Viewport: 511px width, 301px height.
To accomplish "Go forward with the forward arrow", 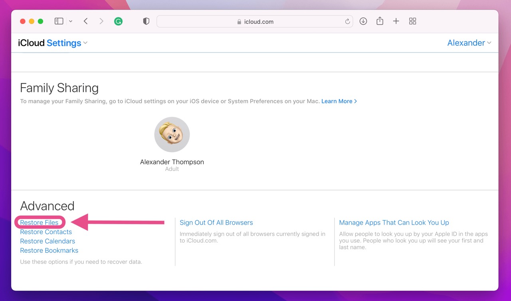I will tap(101, 21).
